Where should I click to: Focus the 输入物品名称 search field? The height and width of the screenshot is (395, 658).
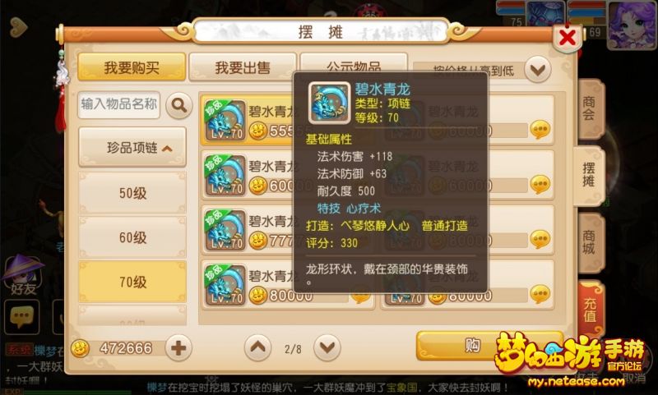tap(118, 105)
